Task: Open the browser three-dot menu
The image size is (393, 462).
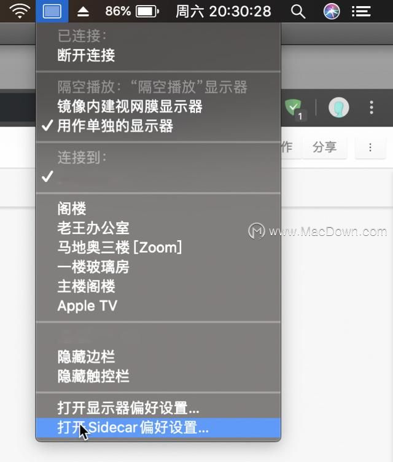Action: coord(372,108)
